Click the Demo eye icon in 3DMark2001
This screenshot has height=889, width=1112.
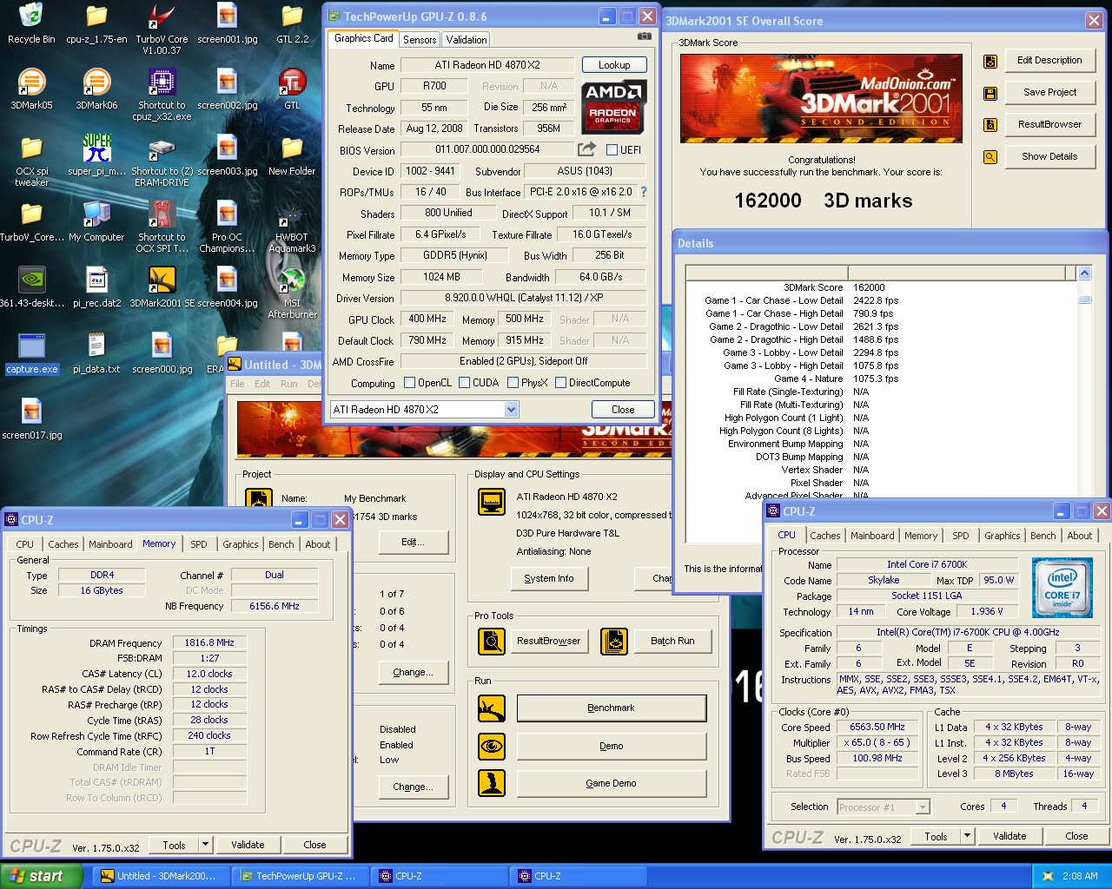click(492, 746)
